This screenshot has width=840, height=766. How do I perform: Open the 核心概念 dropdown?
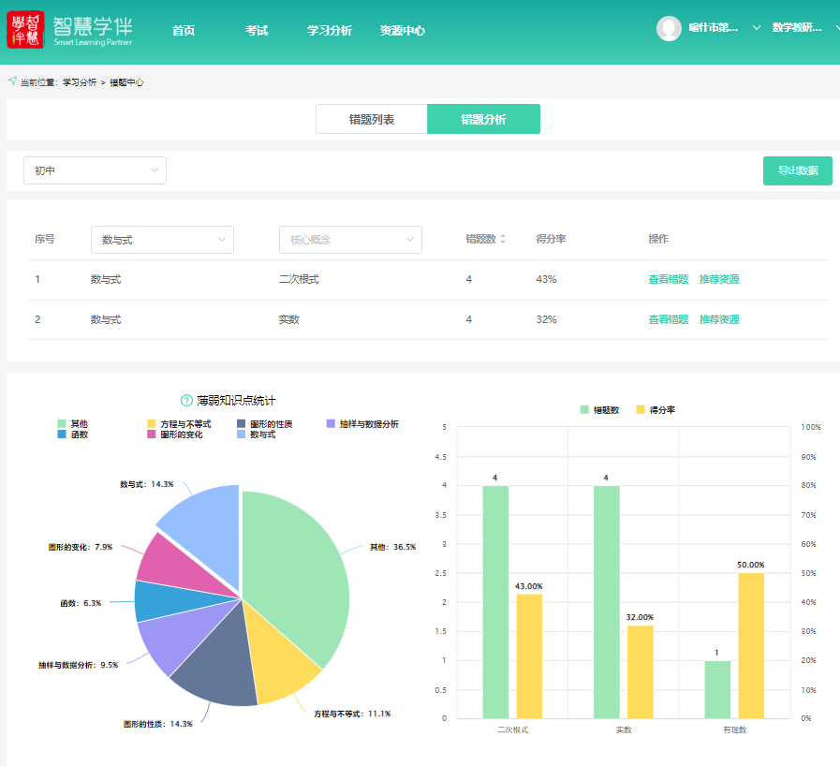pyautogui.click(x=350, y=240)
